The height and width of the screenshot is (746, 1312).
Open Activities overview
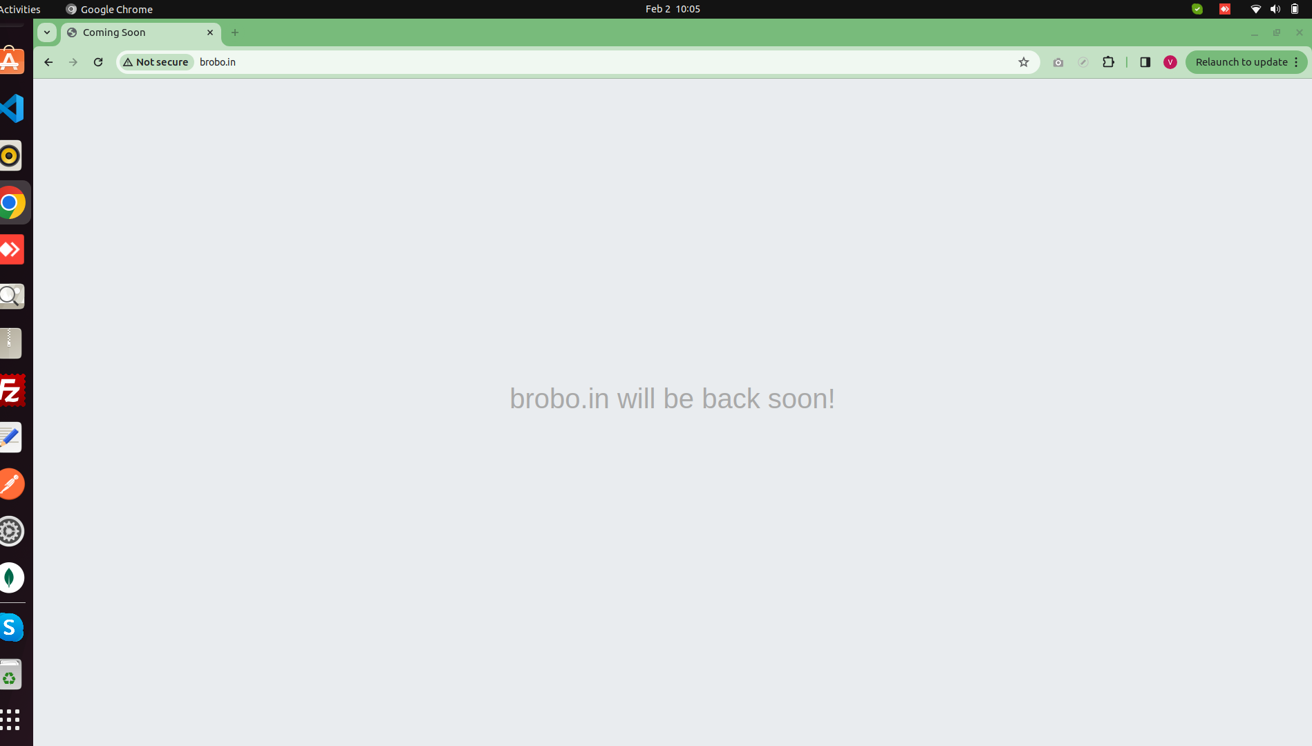tap(20, 9)
